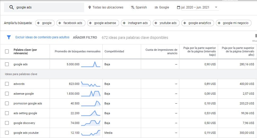Click plus icon on facebook ads chip
257x138 pixels.
[x=60, y=23]
